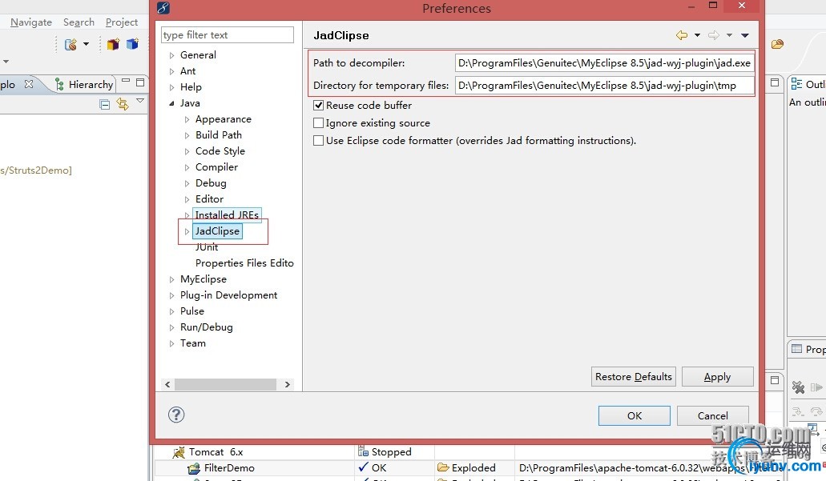Image resolution: width=826 pixels, height=481 pixels.
Task: Enable the Use Eclipse code formatter checkbox
Action: (318, 141)
